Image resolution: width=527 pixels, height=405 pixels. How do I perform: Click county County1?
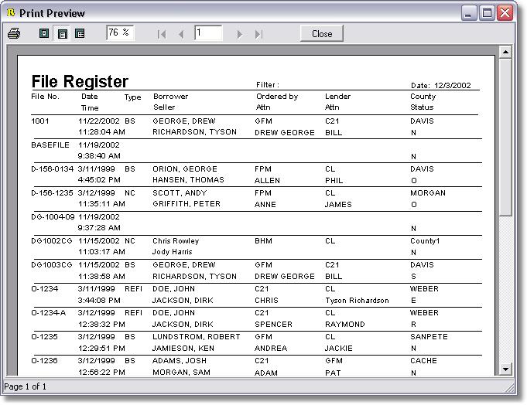(x=425, y=241)
